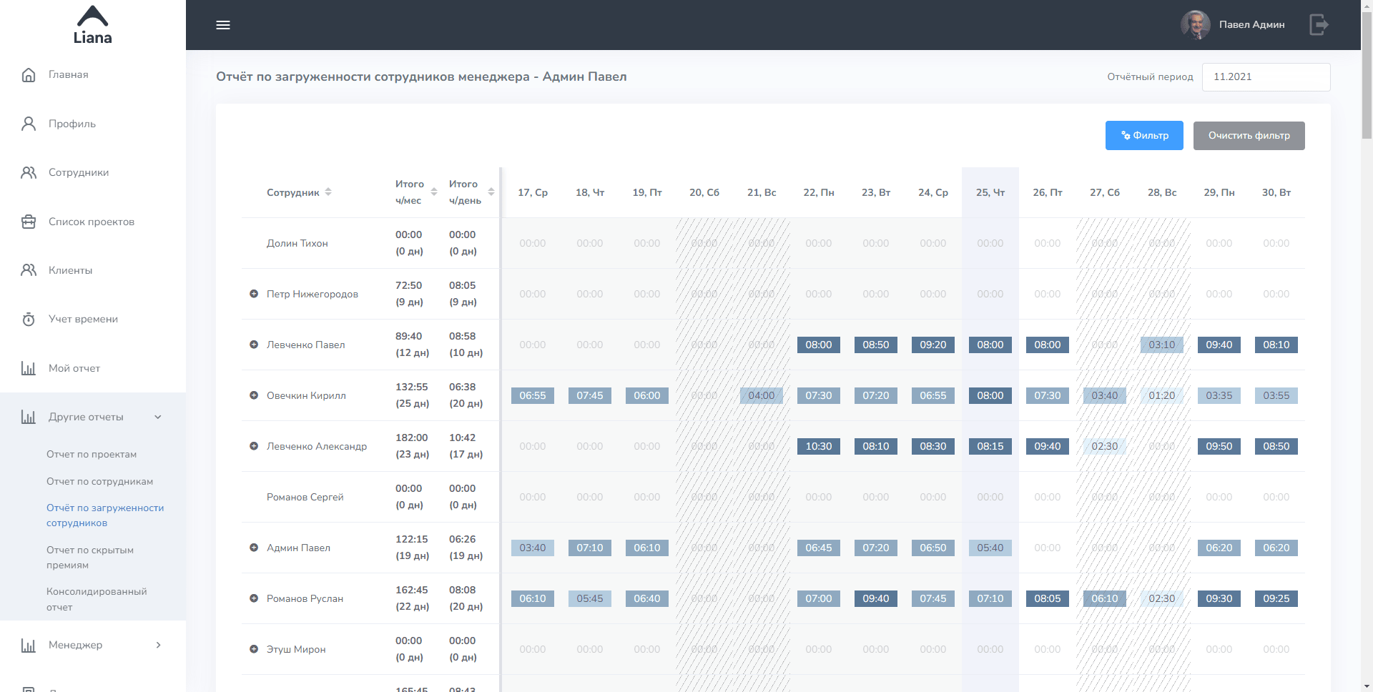
Task: Click Павел Админ avatar picture
Action: click(x=1195, y=25)
